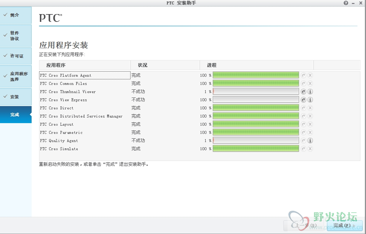The height and width of the screenshot is (234, 366).
Task: Select PTC Creo Distributed Services Manager entry
Action: 81,116
